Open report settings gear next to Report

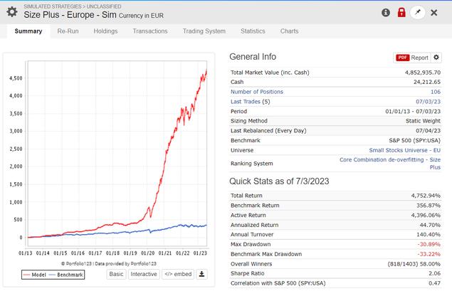(x=437, y=58)
